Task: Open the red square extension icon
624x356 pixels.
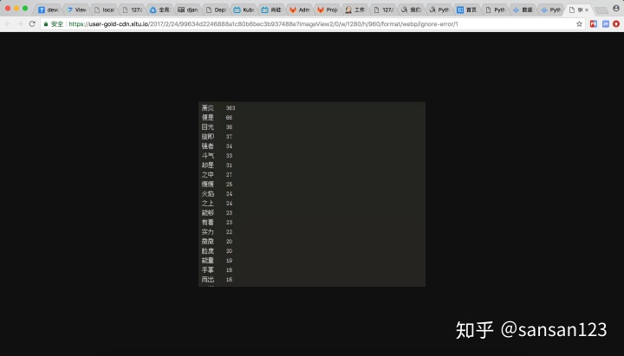Action: point(594,24)
